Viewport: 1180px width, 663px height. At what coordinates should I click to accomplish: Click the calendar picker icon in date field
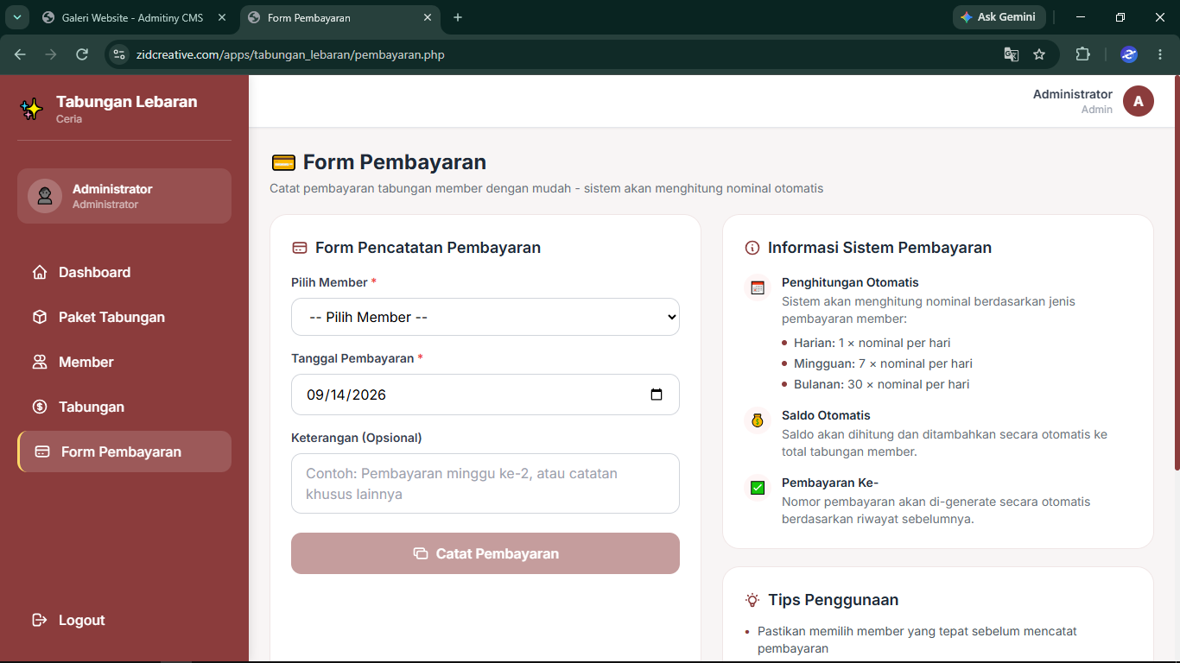657,395
